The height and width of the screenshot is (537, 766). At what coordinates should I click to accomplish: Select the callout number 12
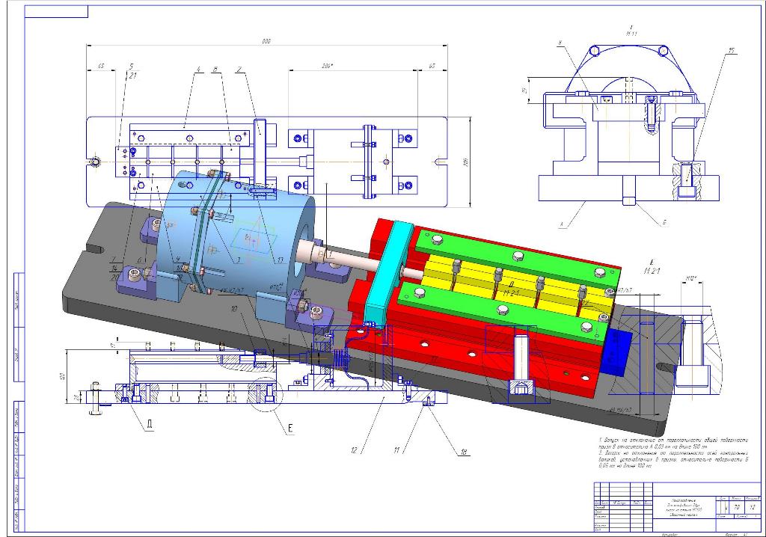[x=354, y=450]
